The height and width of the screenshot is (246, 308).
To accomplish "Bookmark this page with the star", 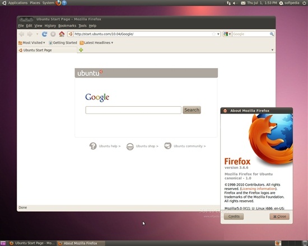I will [214, 34].
